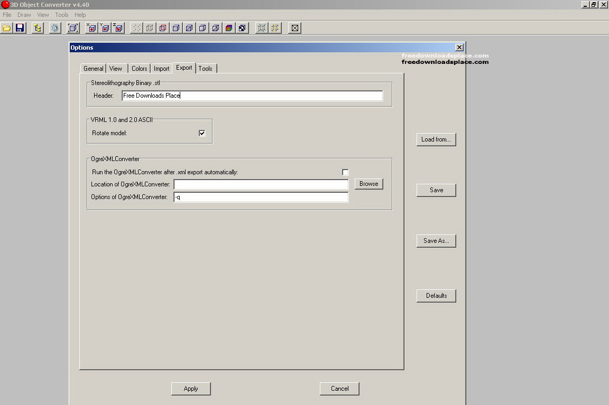Click the yellow wireframe box icon
Image resolution: width=609 pixels, height=405 pixels.
point(275,28)
